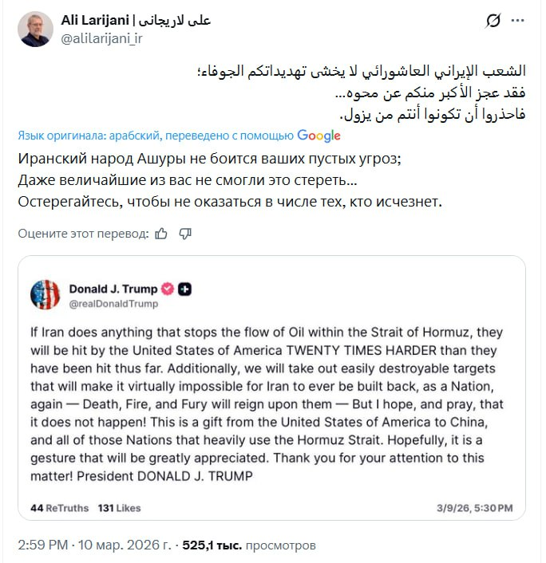Click the @alilarijani_ir handle
Image resolution: width=546 pixels, height=563 pixels.
[102, 37]
